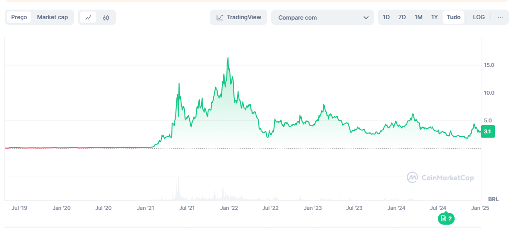Select the 1D time range tab
The image size is (515, 228).
386,17
